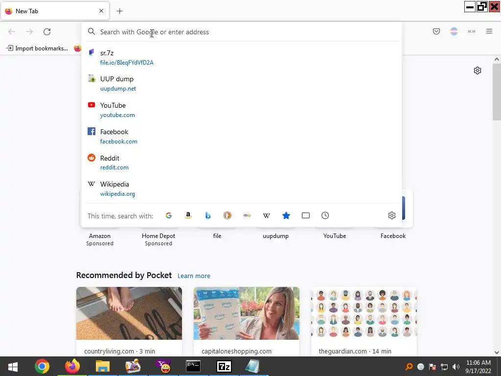Click the Action Center flag tray icon
Viewport: 501px width, 376px height.
tap(433, 367)
